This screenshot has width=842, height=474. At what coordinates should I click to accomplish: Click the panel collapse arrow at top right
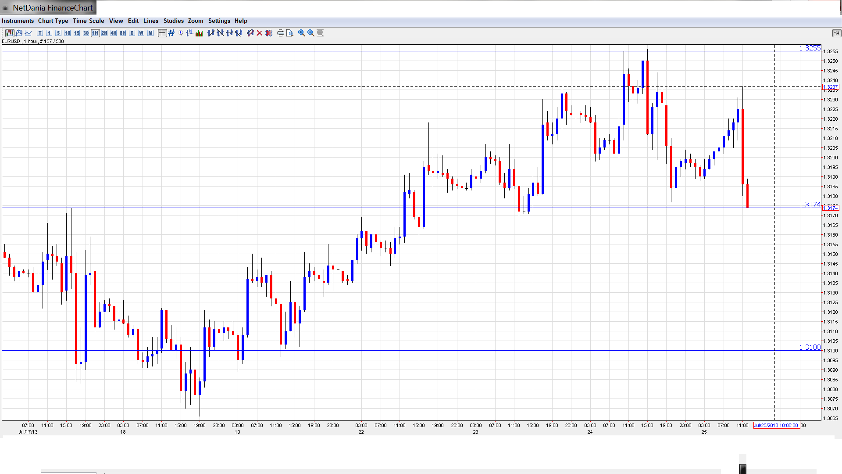[836, 33]
